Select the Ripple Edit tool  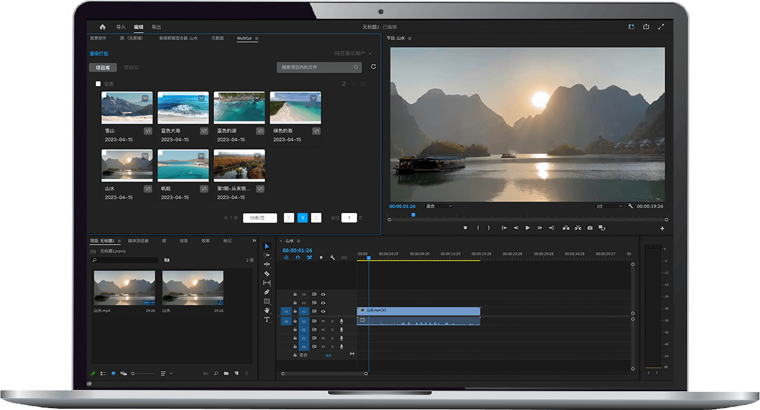267,264
